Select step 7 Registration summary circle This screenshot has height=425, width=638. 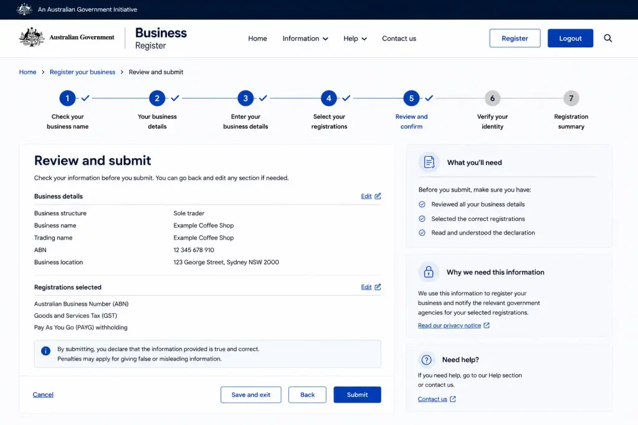point(571,98)
